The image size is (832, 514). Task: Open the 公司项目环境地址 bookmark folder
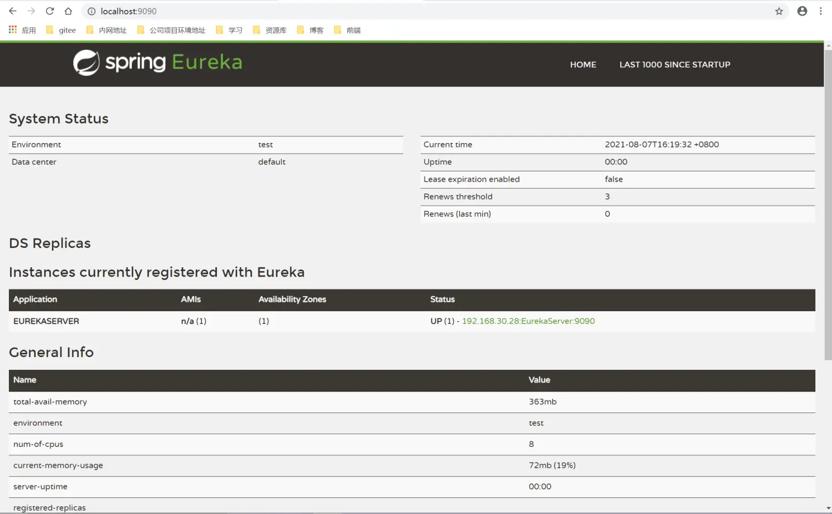click(171, 30)
